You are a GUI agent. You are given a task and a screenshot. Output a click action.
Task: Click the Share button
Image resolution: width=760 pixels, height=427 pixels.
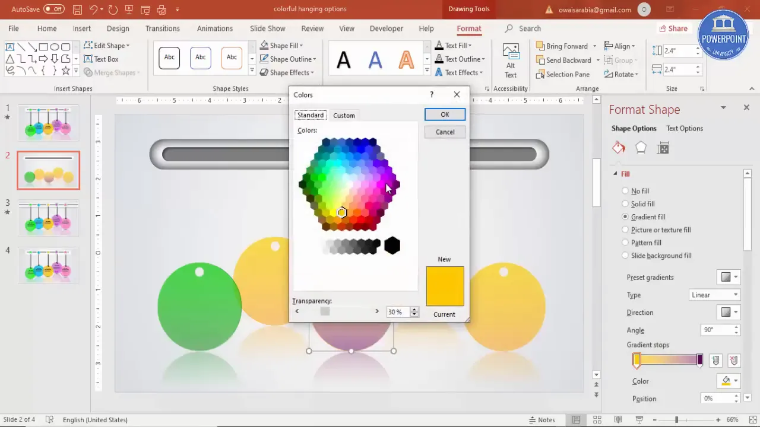(x=673, y=28)
